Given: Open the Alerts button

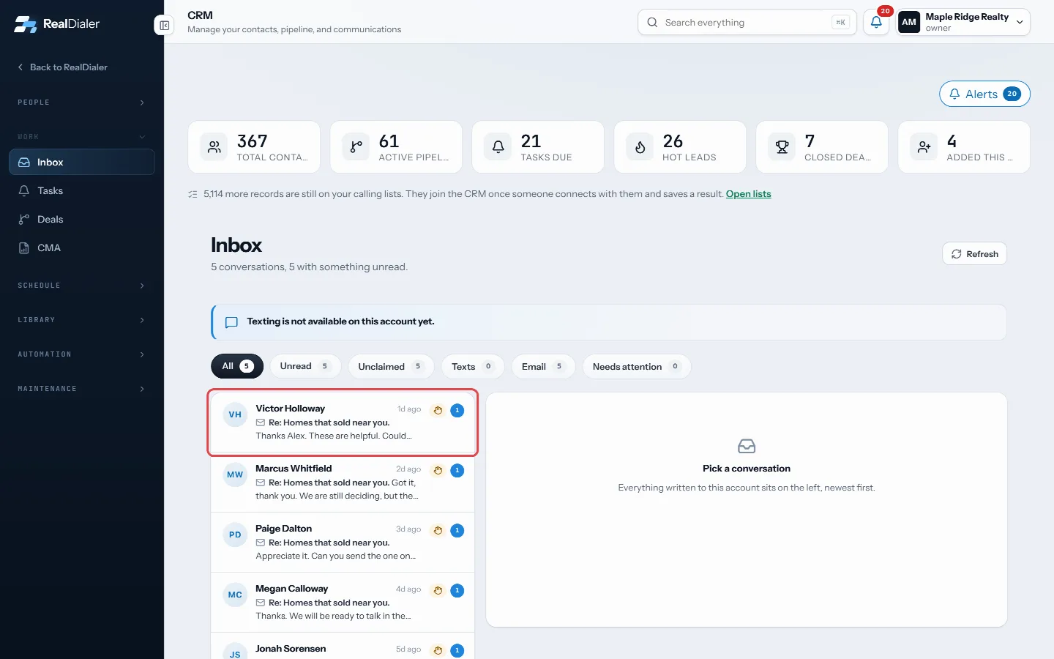Looking at the screenshot, I should click(x=984, y=94).
